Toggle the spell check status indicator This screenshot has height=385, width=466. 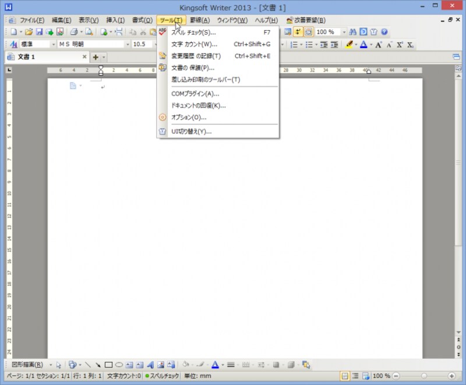click(164, 376)
